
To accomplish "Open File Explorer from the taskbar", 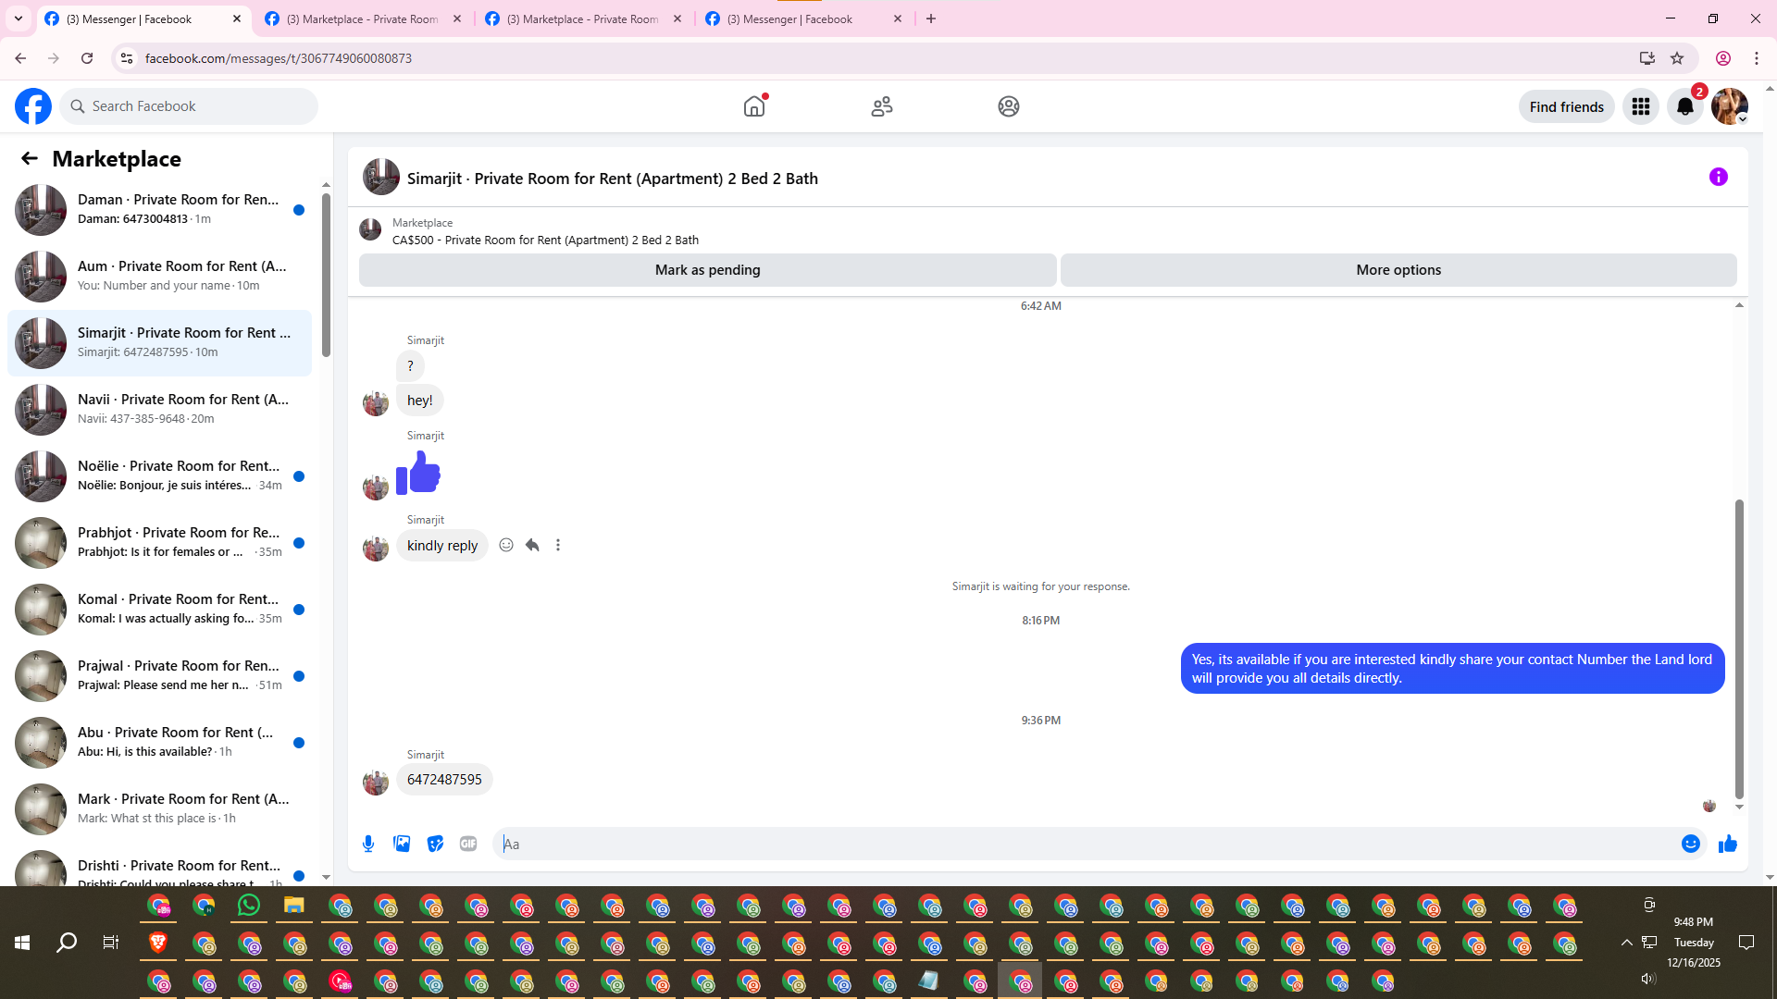I will pos(293,906).
